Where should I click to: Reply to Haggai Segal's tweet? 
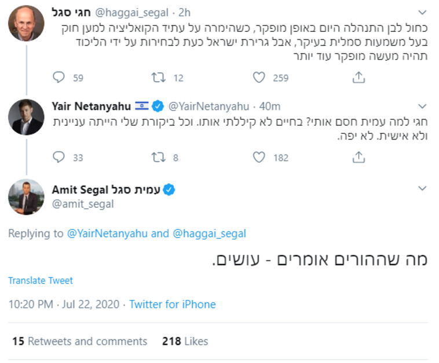click(59, 77)
